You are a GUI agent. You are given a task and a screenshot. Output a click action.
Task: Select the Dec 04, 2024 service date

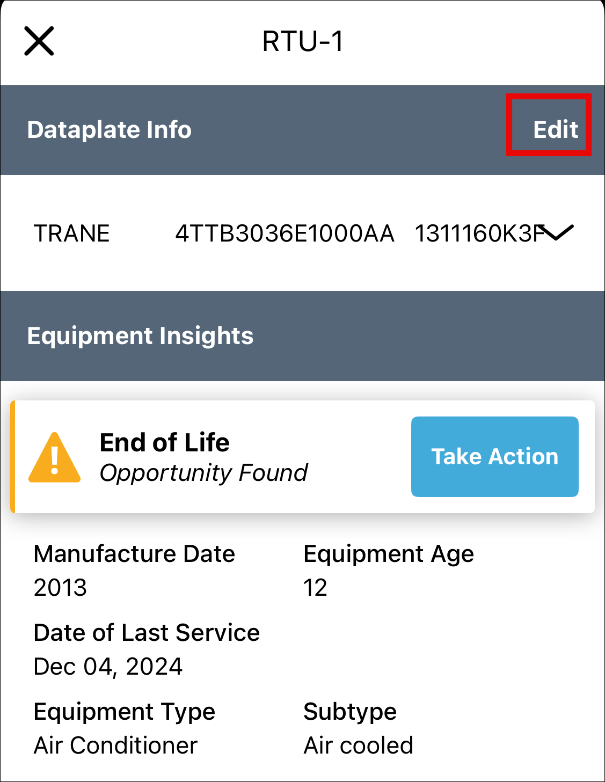pos(108,667)
